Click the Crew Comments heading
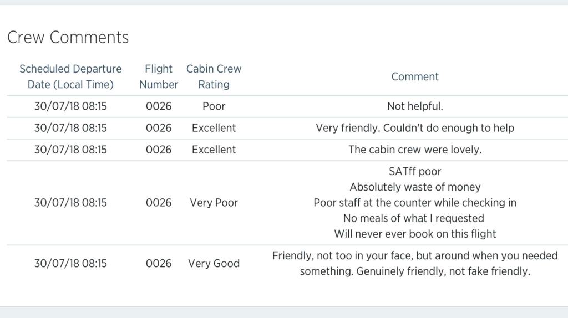Image resolution: width=568 pixels, height=318 pixels. pyautogui.click(x=68, y=38)
